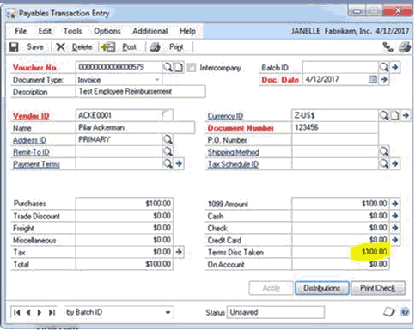Image resolution: width=415 pixels, height=331 pixels.
Task: Click the Vendor ID link label
Action: click(x=31, y=116)
